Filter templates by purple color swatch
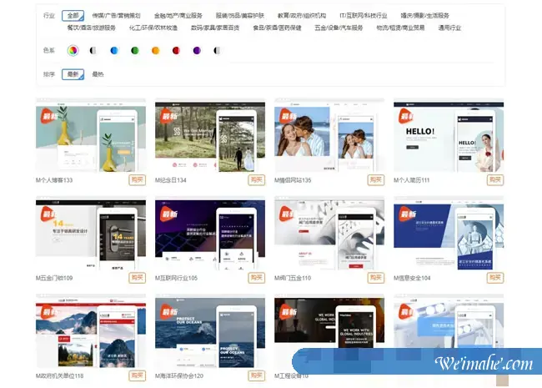This screenshot has width=542, height=388. coord(197,51)
